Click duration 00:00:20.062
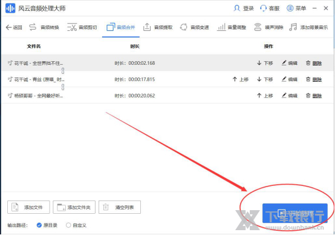 click(141, 96)
